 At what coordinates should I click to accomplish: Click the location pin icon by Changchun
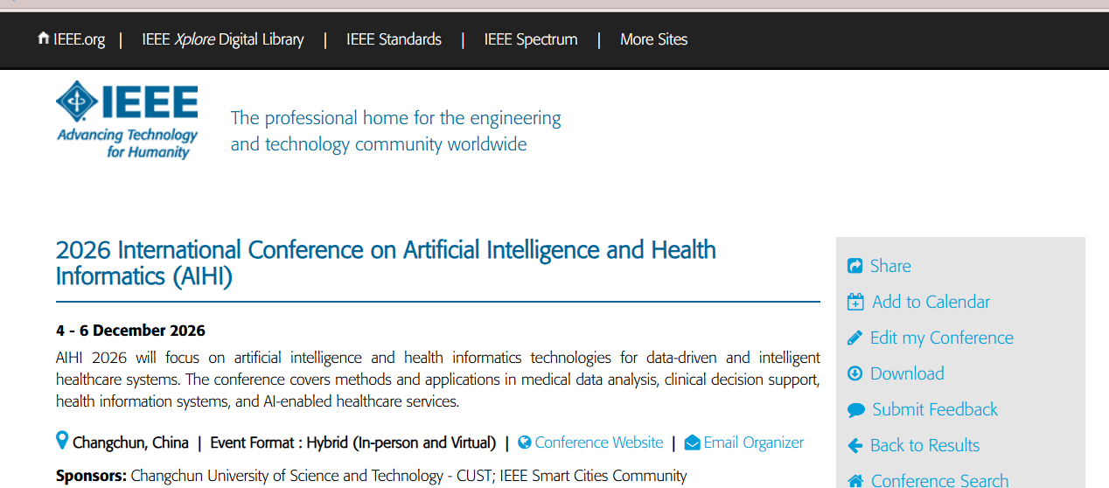[62, 441]
